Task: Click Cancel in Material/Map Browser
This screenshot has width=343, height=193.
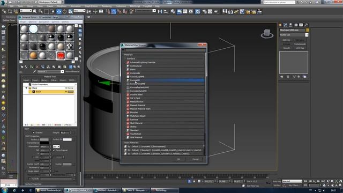Action: 195,159
